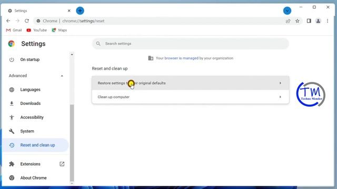Screen dimensions: 337x189
Task: Click the Extensions puzzle icon
Action: tap(12, 164)
